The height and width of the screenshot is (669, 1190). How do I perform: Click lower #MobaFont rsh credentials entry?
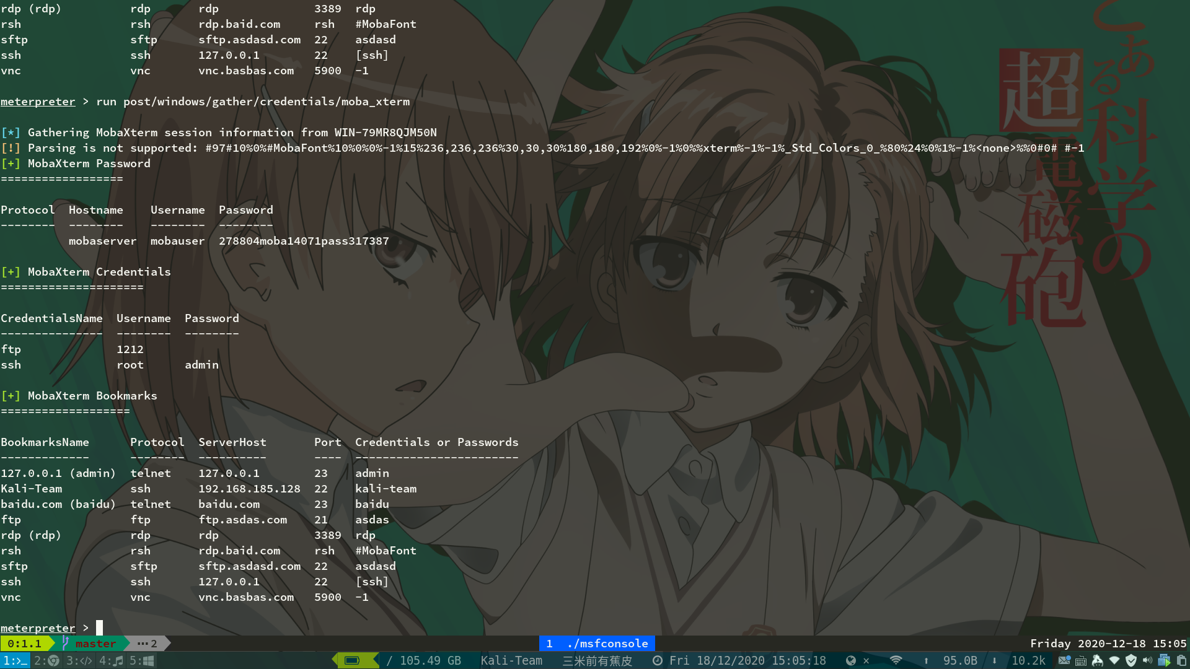point(386,551)
